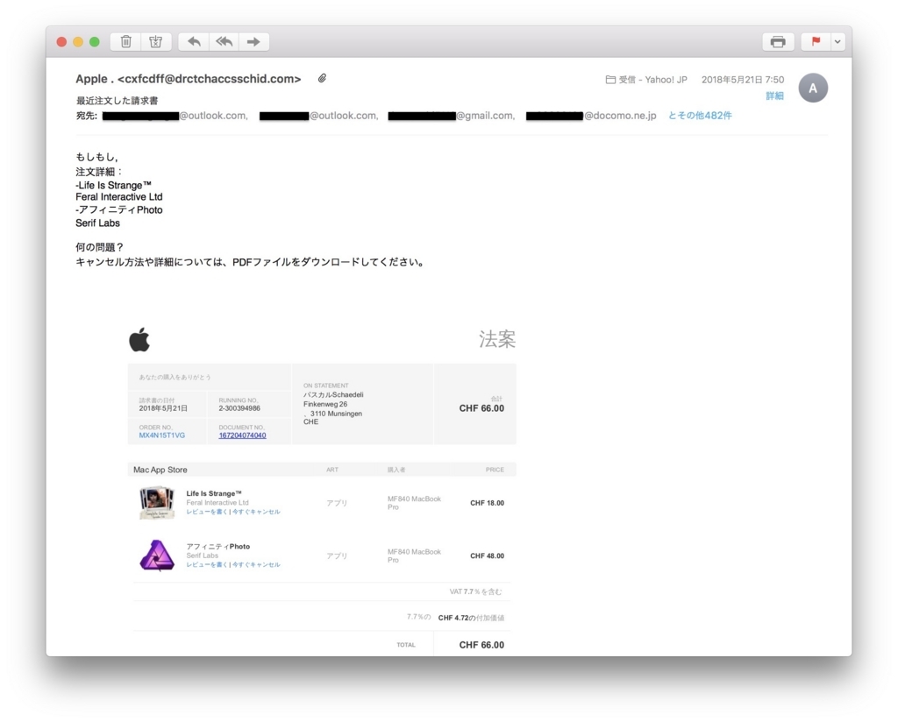Show the other 482 recipients

pyautogui.click(x=700, y=116)
